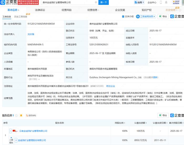Collapse the 二级股东 arrow
This screenshot has width=184, height=145.
pos(11,138)
